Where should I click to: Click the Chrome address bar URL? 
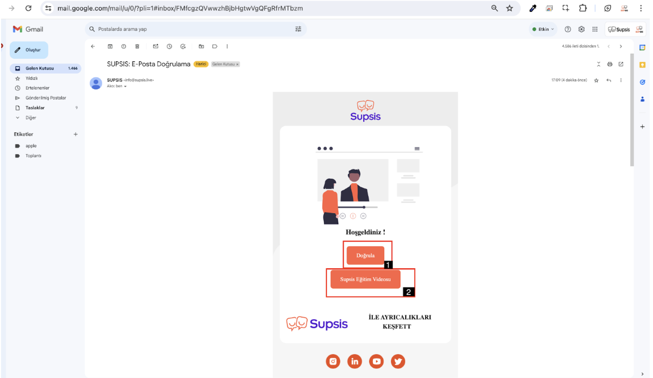coord(180,8)
